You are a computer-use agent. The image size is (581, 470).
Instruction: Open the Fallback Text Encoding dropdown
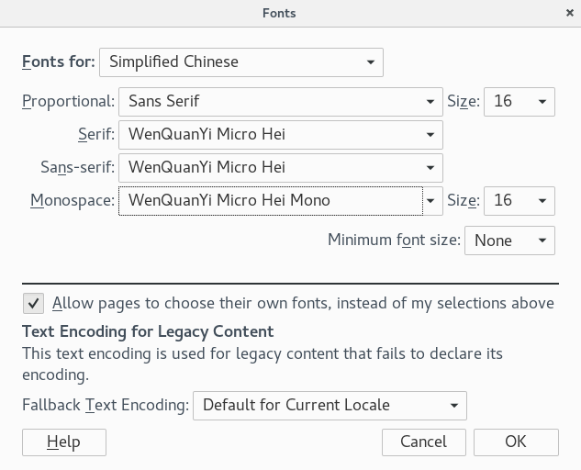tap(330, 405)
